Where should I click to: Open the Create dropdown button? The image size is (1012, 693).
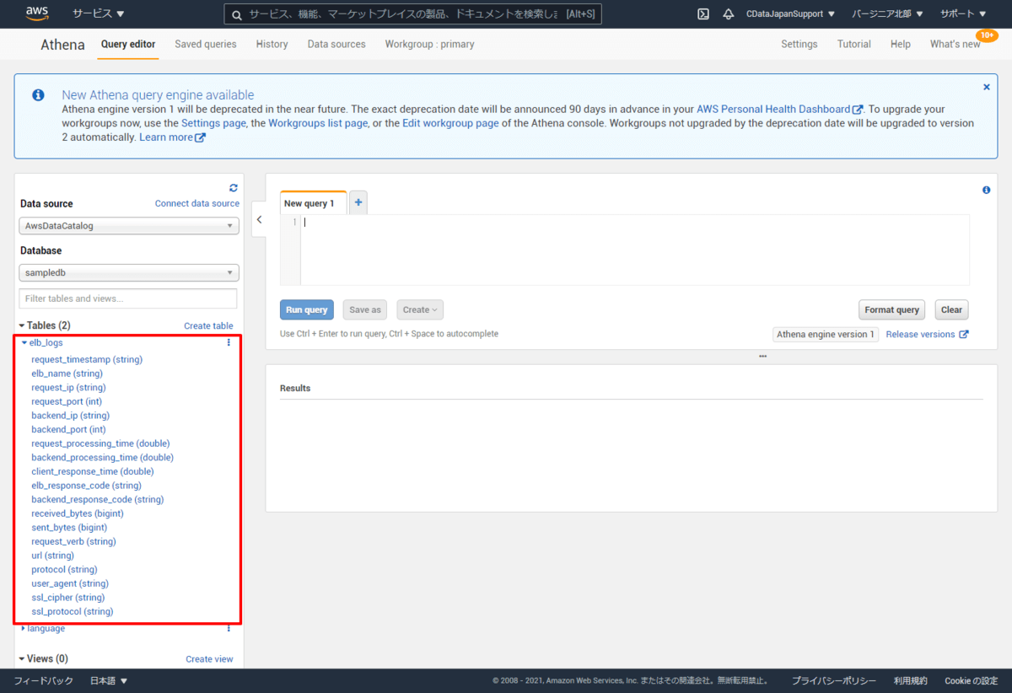point(420,309)
